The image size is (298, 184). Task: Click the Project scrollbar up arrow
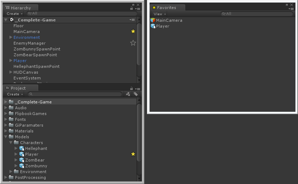[139, 100]
